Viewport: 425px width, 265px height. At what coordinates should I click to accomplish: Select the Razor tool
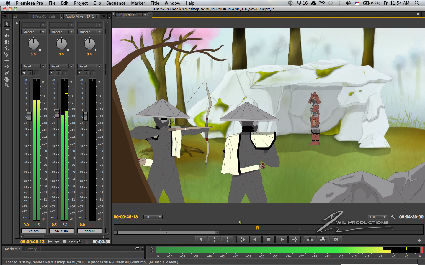click(x=7, y=54)
